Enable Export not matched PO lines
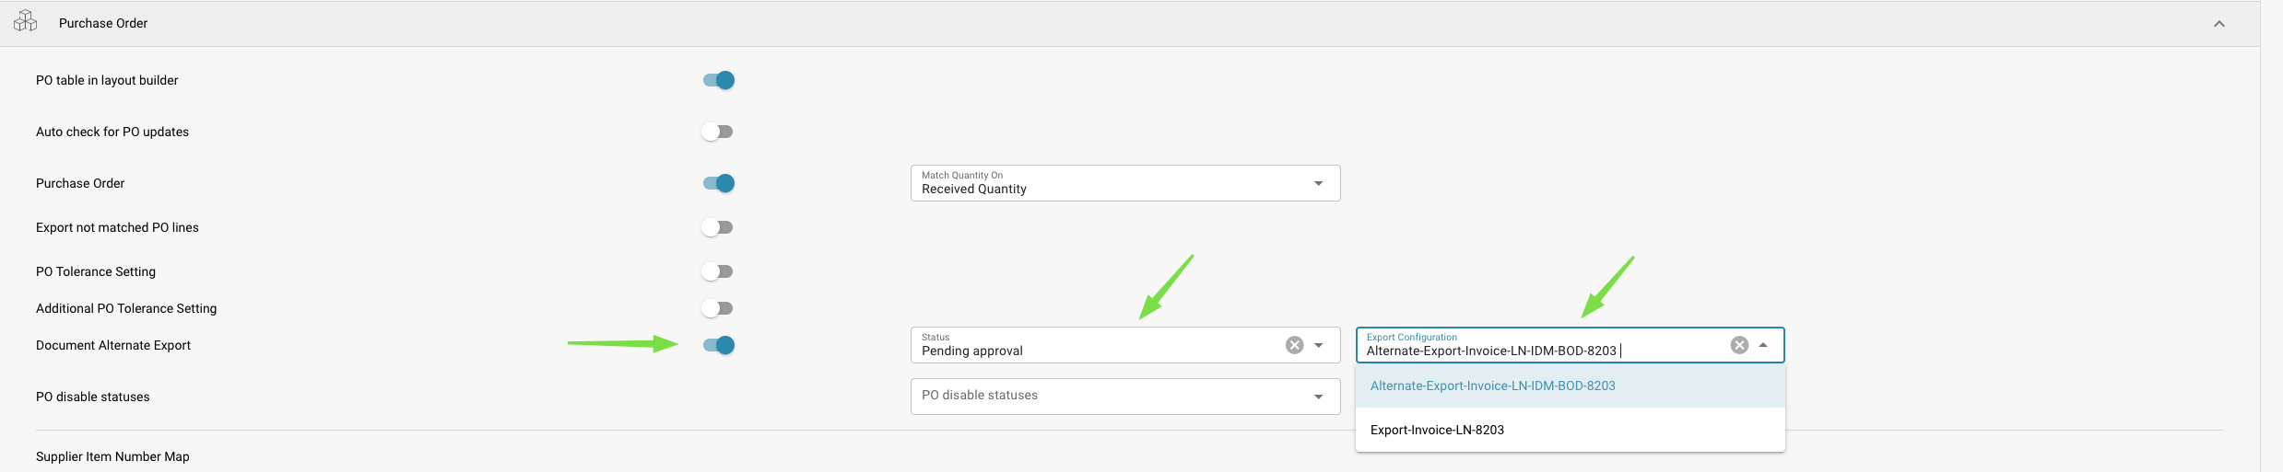 click(x=717, y=227)
